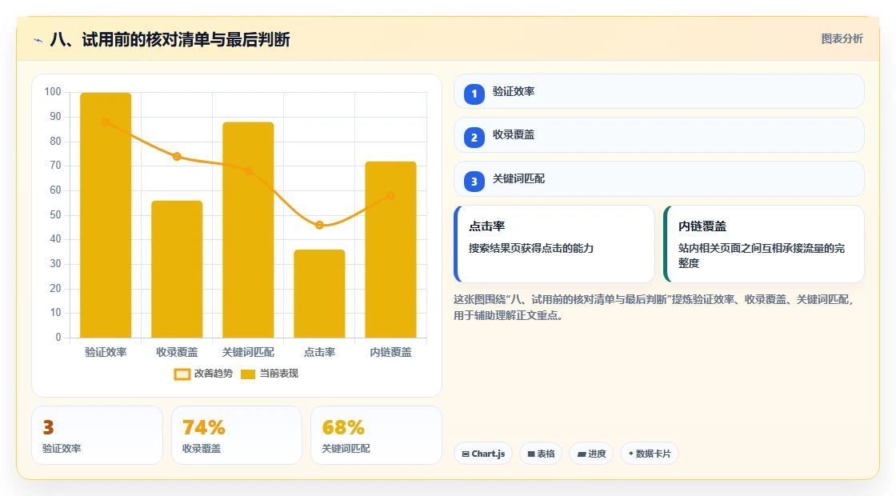Open the 收录覆盖 list item

tap(659, 135)
